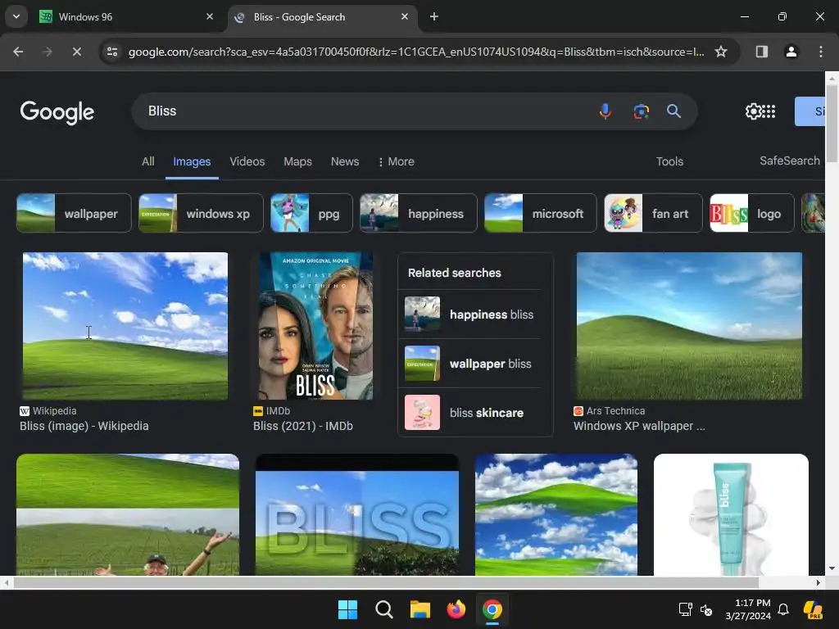
Task: Open the Windows XP wallpaper result title
Action: tap(639, 426)
